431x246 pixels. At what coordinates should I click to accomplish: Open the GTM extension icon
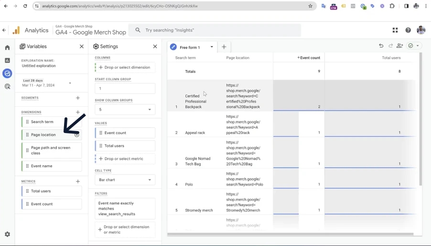334,6
